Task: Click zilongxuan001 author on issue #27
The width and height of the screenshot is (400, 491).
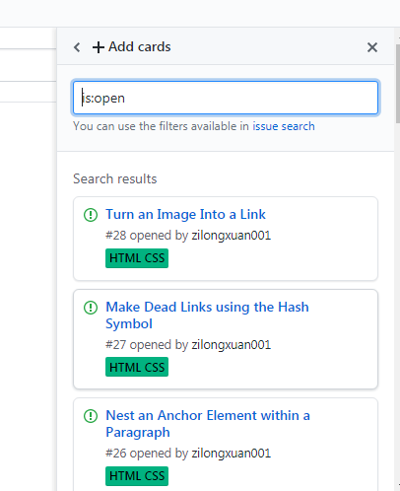Action: pos(232,345)
